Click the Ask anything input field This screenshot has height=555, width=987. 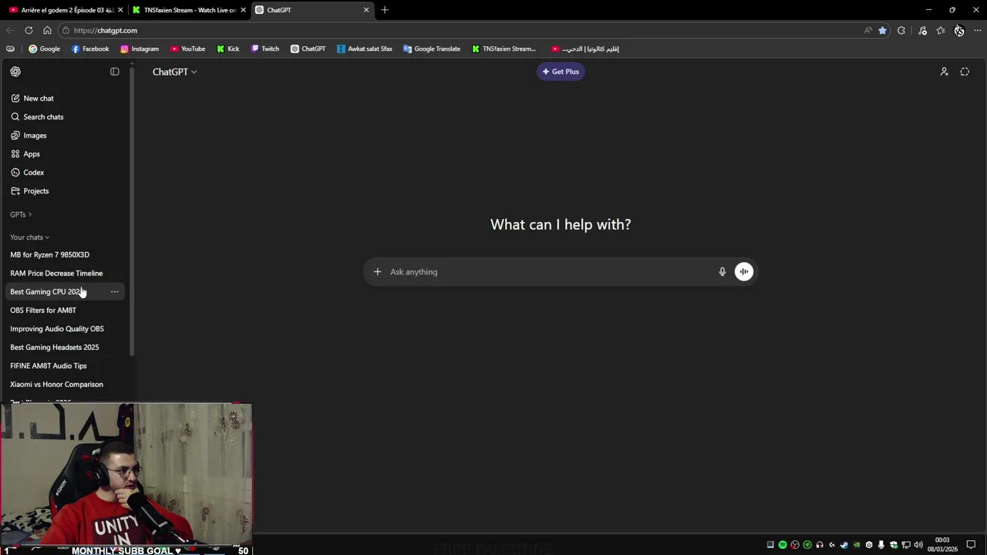click(551, 271)
